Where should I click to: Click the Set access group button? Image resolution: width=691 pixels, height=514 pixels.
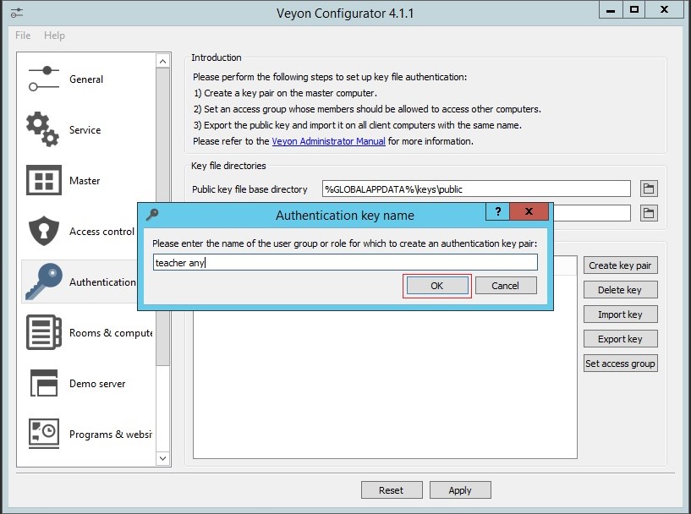coord(620,363)
